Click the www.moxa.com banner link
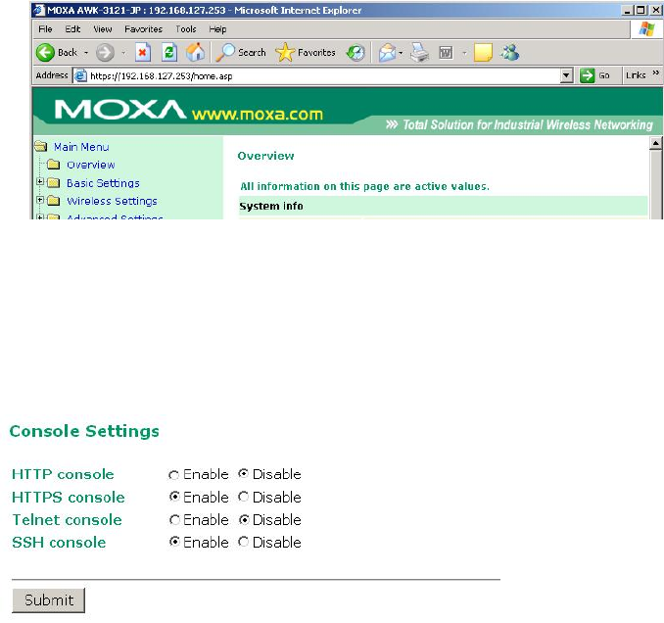664x623 pixels. click(x=257, y=114)
